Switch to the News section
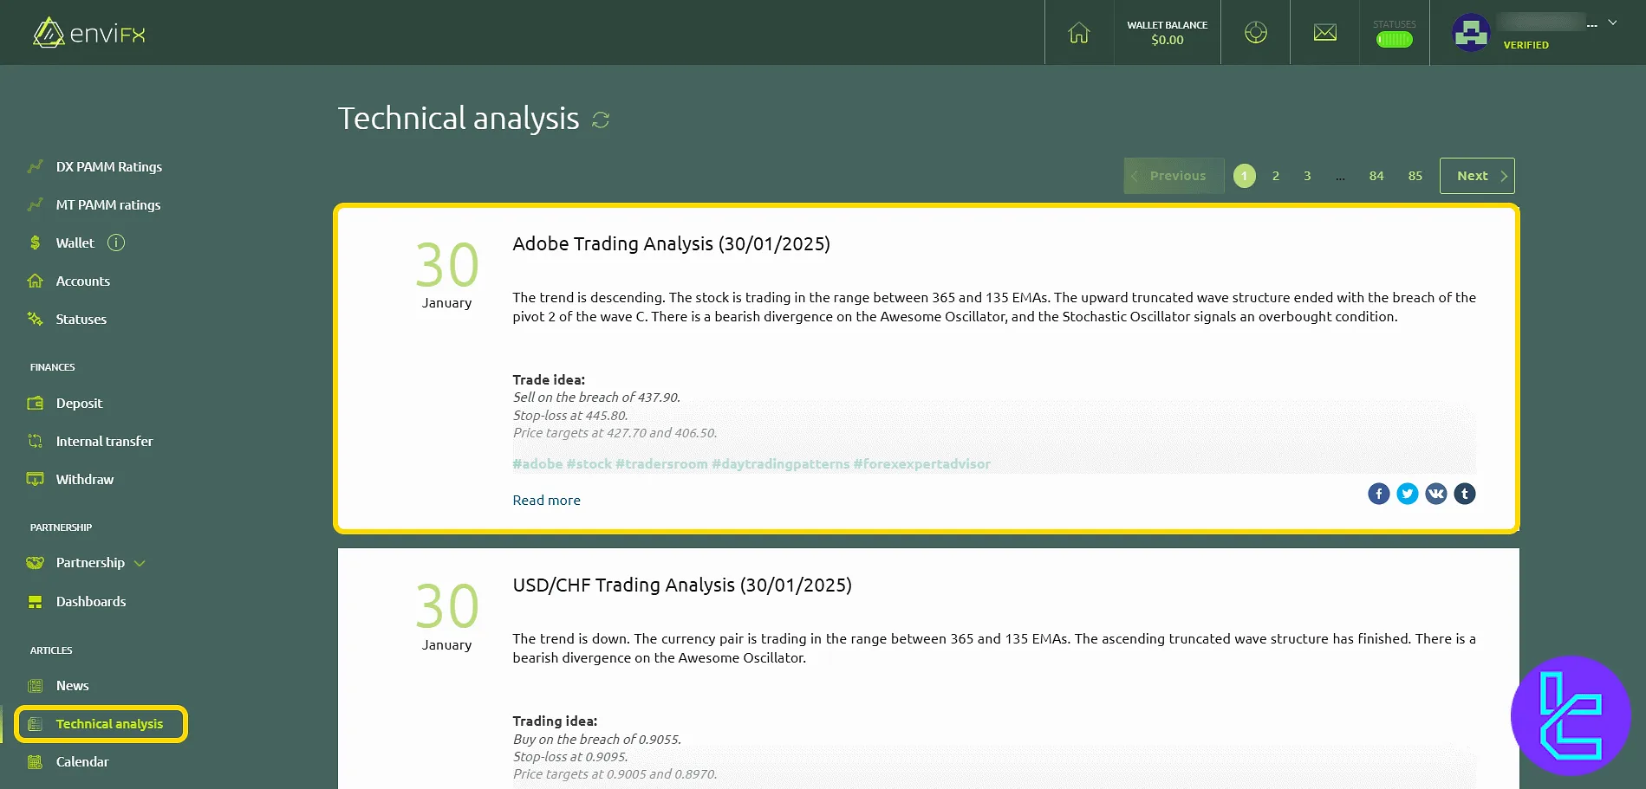Screen dimensions: 1646x789 (72, 685)
